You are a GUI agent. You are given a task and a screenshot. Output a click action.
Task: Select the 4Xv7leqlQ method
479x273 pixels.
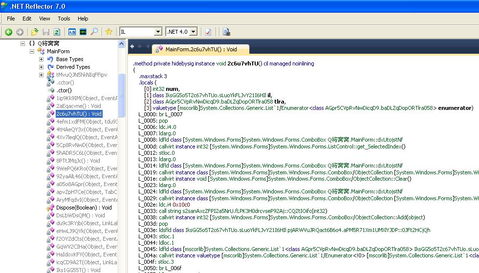click(x=87, y=137)
